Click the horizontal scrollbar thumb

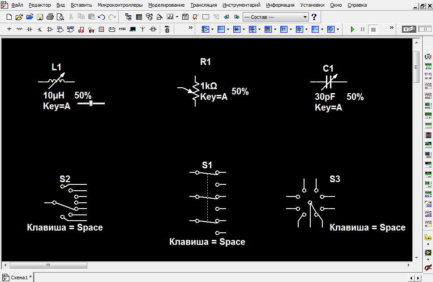pos(48,265)
